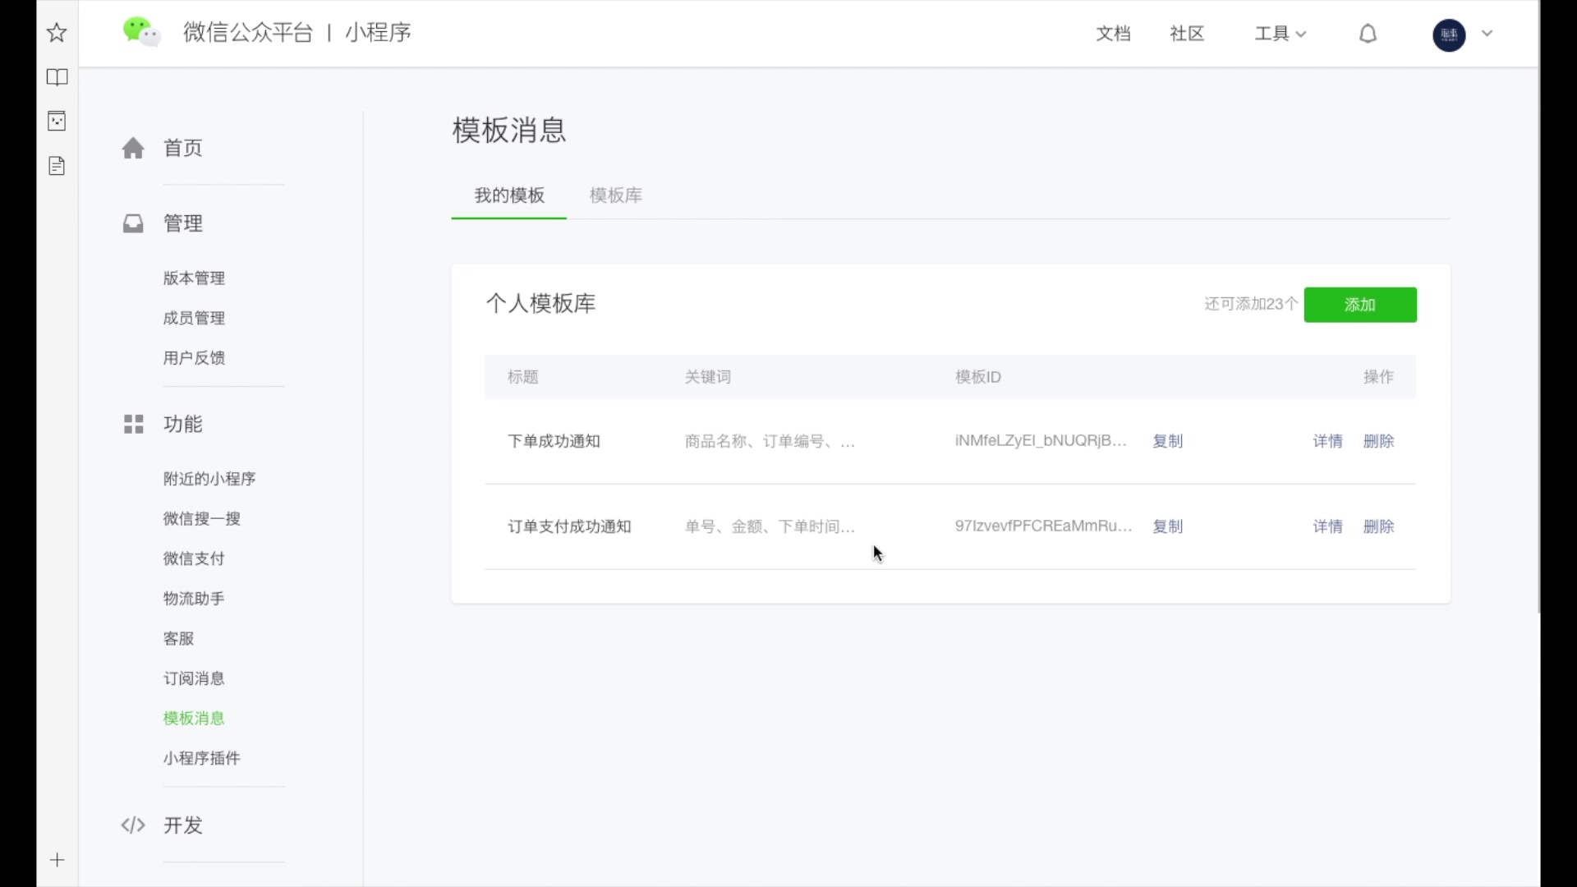Open the book reading list icon

[57, 77]
